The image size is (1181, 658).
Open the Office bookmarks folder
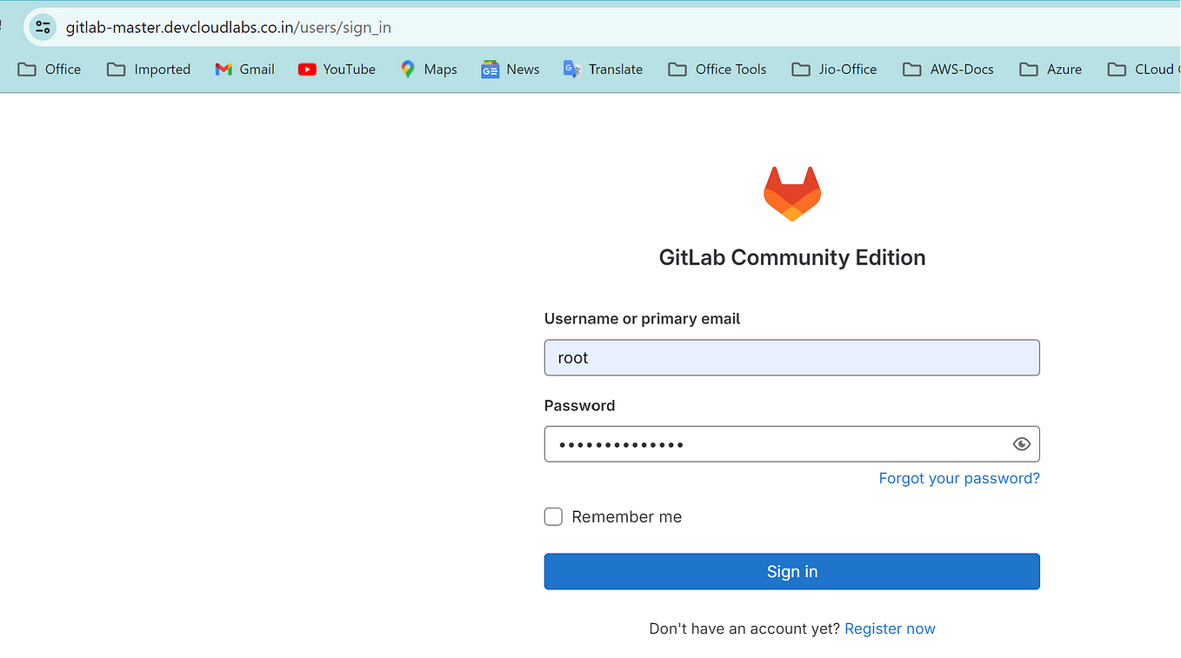tap(50, 70)
